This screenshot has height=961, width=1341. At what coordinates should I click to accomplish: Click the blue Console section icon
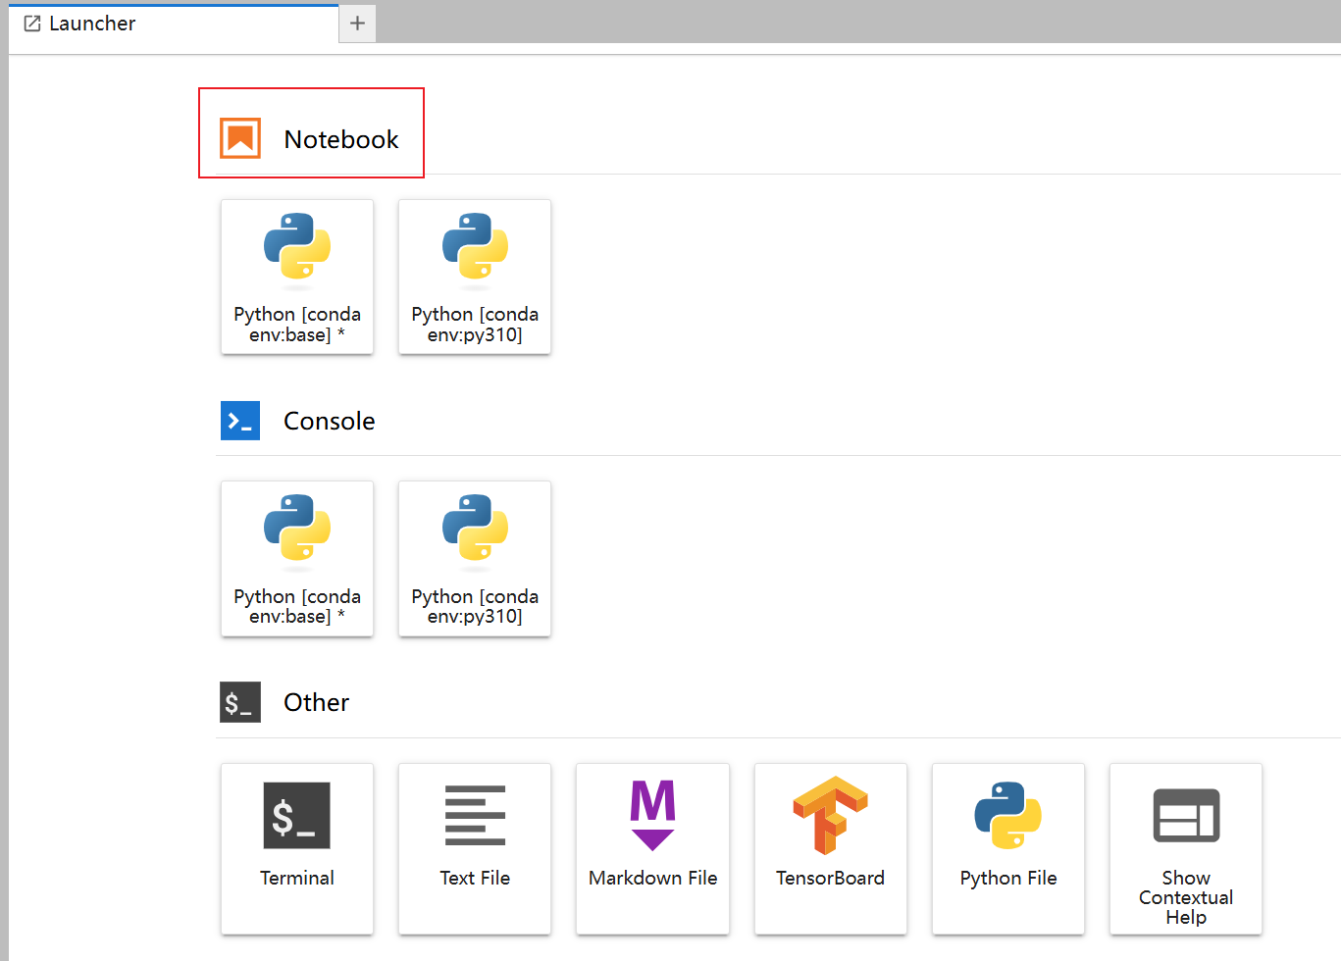(x=240, y=421)
